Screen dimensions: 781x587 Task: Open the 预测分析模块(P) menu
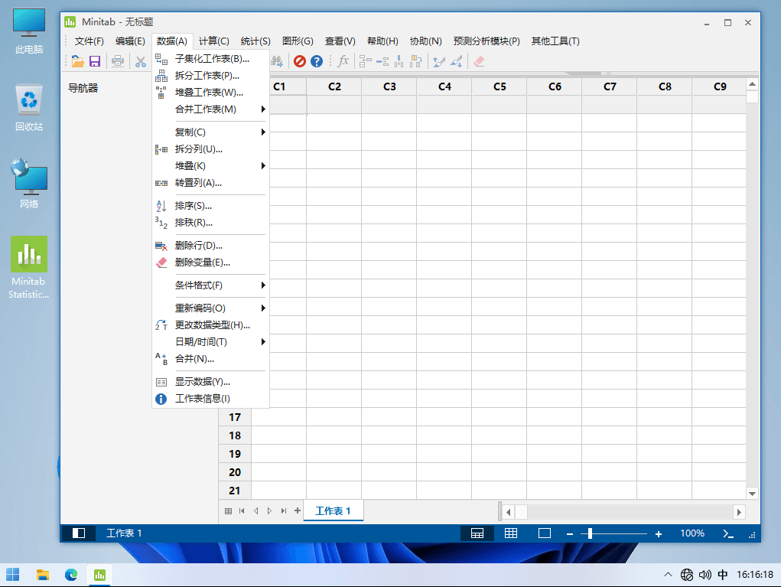tap(486, 41)
